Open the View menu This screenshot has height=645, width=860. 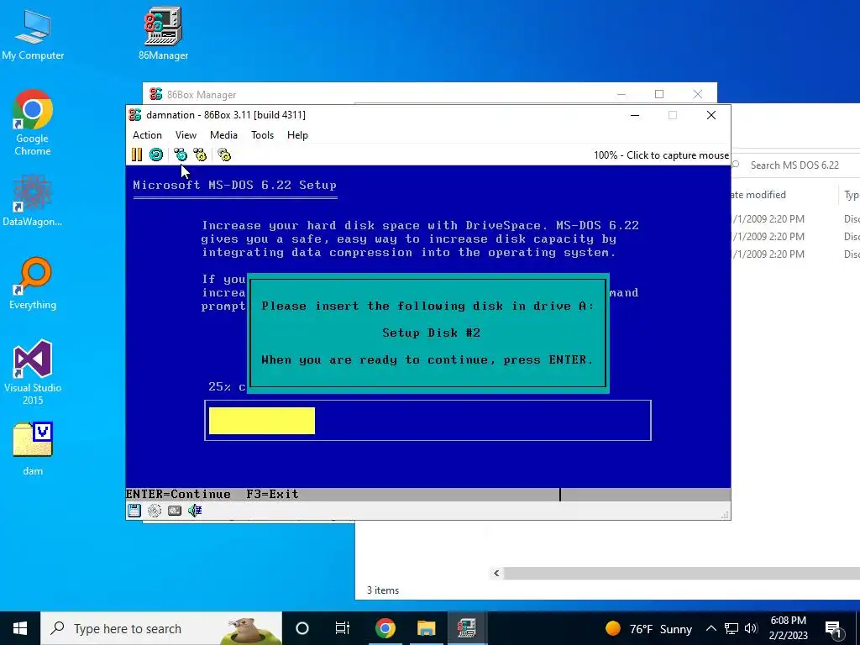coord(186,135)
